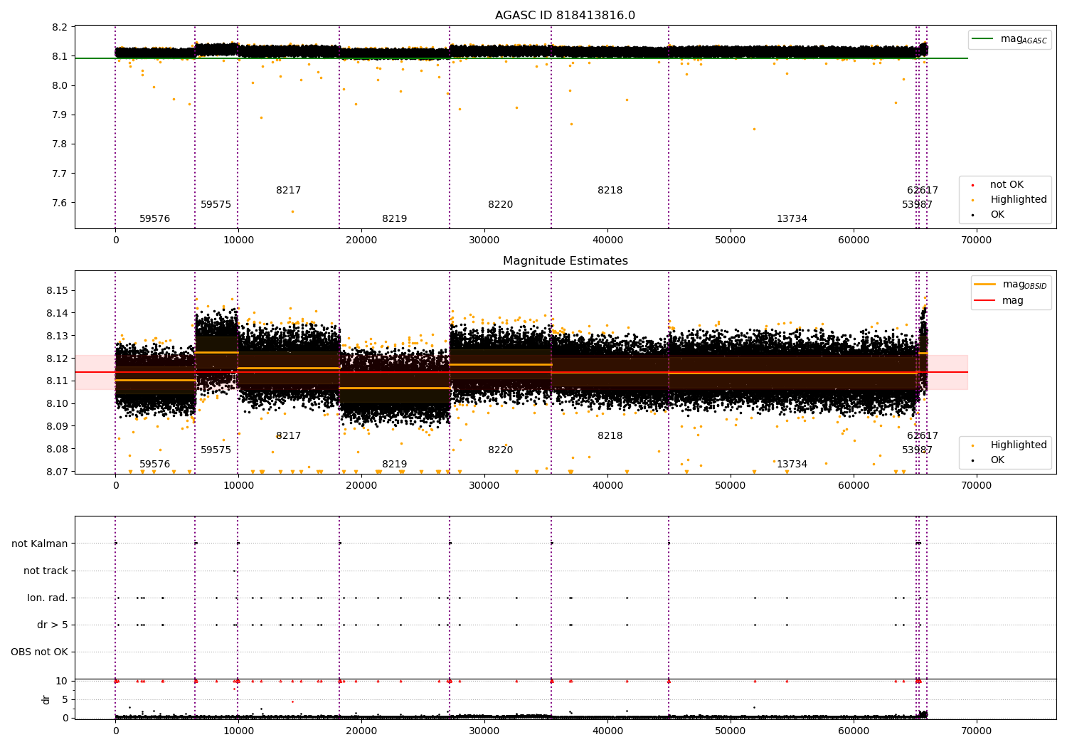Click the red 'mag' legend entry
The image size is (1067, 747).
point(999,300)
